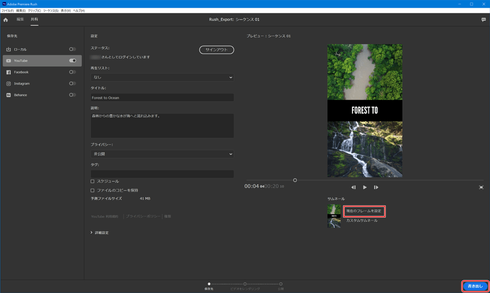This screenshot has height=293, width=490.
Task: Click the 書き出し export button
Action: (x=475, y=286)
